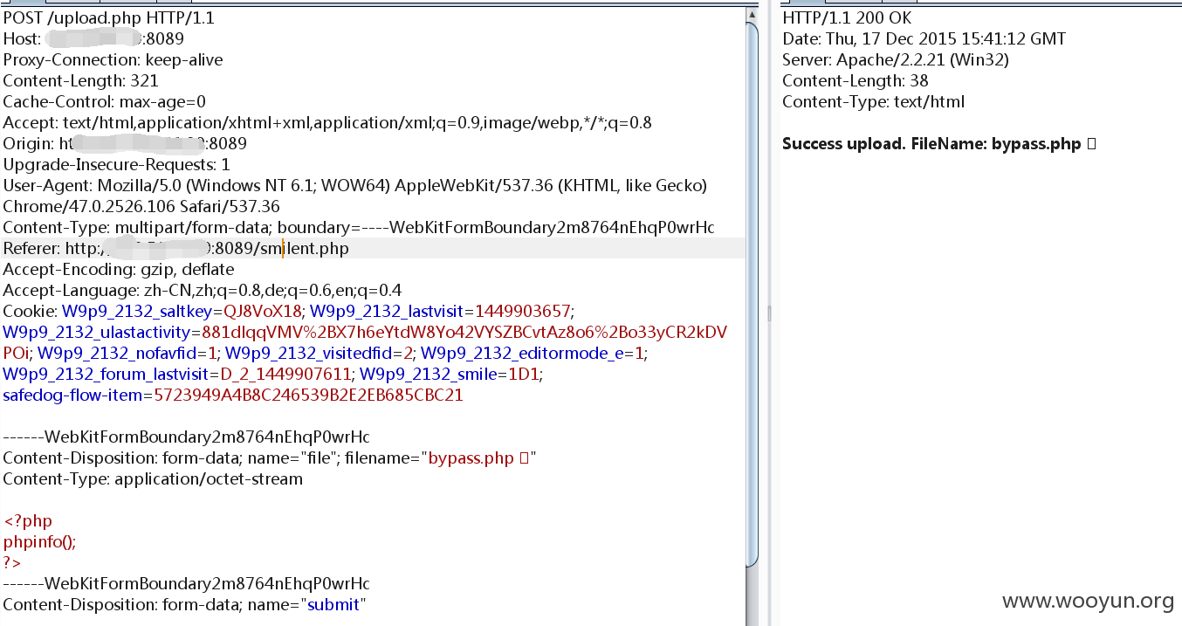
Task: Select 'Cache-Control: max-age=0' line
Action: (x=104, y=101)
